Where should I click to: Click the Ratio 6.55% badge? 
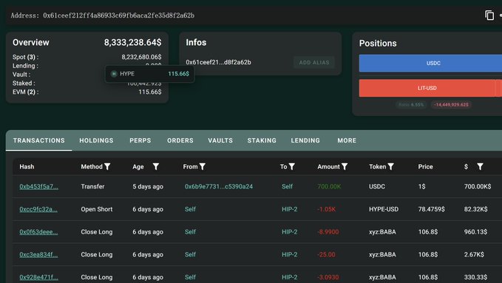coord(411,105)
